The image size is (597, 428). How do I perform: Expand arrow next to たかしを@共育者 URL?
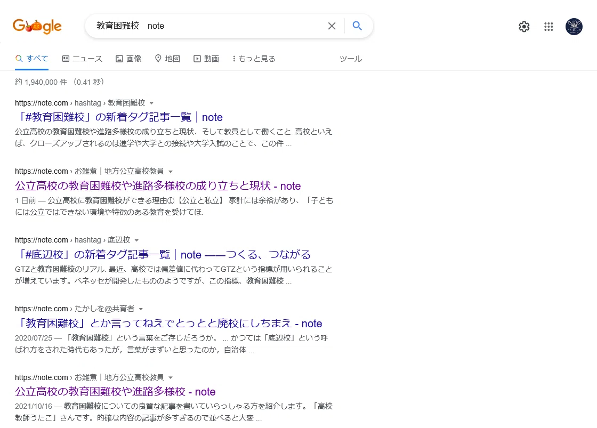pos(141,309)
